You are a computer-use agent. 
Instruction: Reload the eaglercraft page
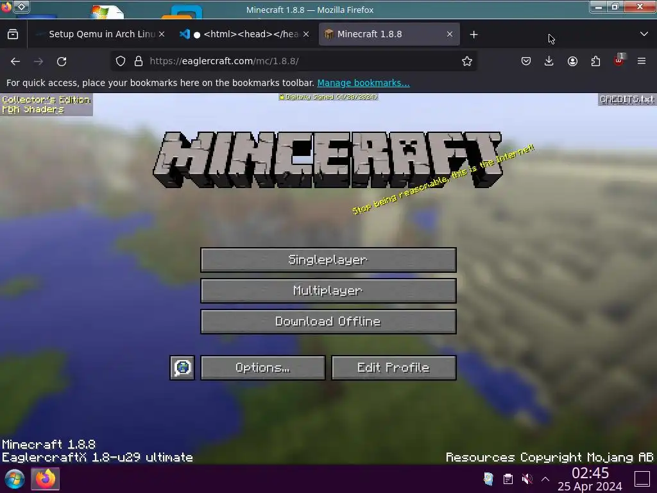point(62,61)
